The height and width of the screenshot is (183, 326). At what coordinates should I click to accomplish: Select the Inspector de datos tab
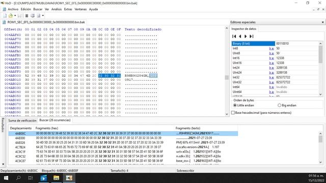243,29
